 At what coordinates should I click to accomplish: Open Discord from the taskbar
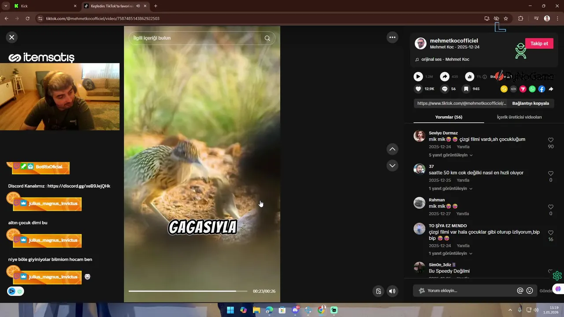click(x=295, y=310)
